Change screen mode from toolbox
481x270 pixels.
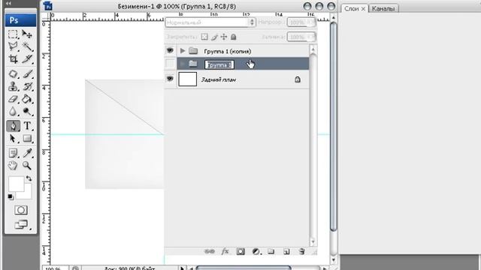[20, 225]
